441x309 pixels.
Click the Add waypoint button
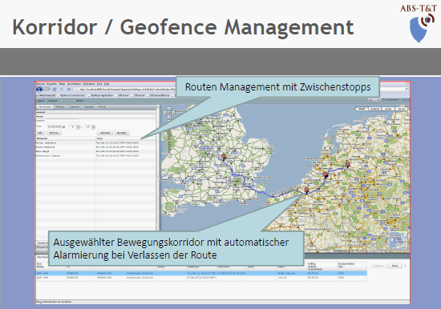[x=40, y=133]
